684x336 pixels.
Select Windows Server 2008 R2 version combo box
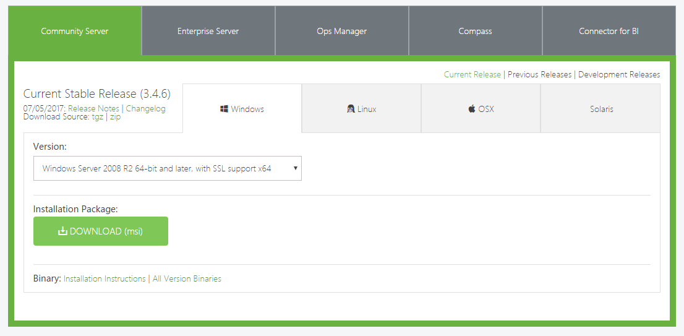167,168
